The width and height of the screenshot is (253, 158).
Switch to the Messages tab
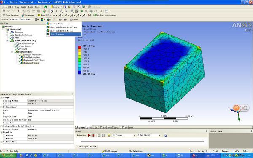[x=83, y=147]
